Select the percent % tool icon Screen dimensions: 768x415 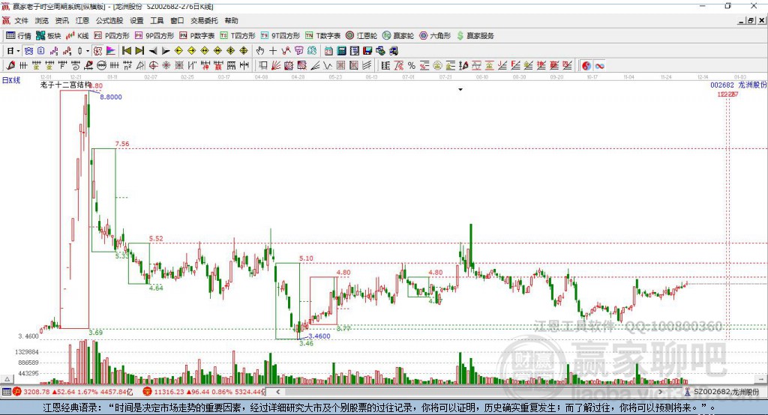click(412, 66)
